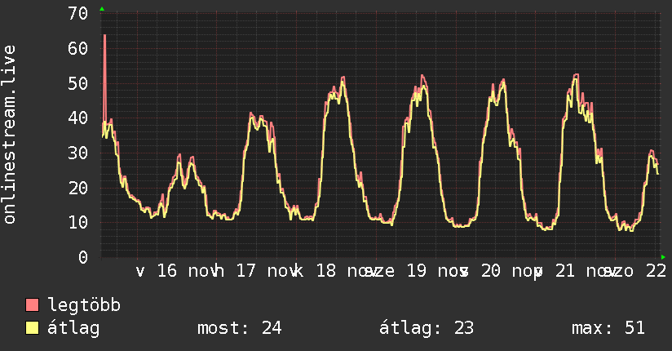
Task: Click the 'szo 22' date label
Action: pyautogui.click(x=634, y=271)
